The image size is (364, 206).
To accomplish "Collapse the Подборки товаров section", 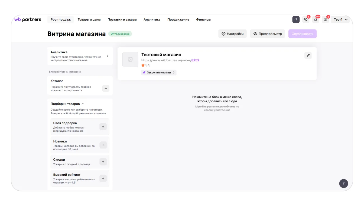I will 83,104.
